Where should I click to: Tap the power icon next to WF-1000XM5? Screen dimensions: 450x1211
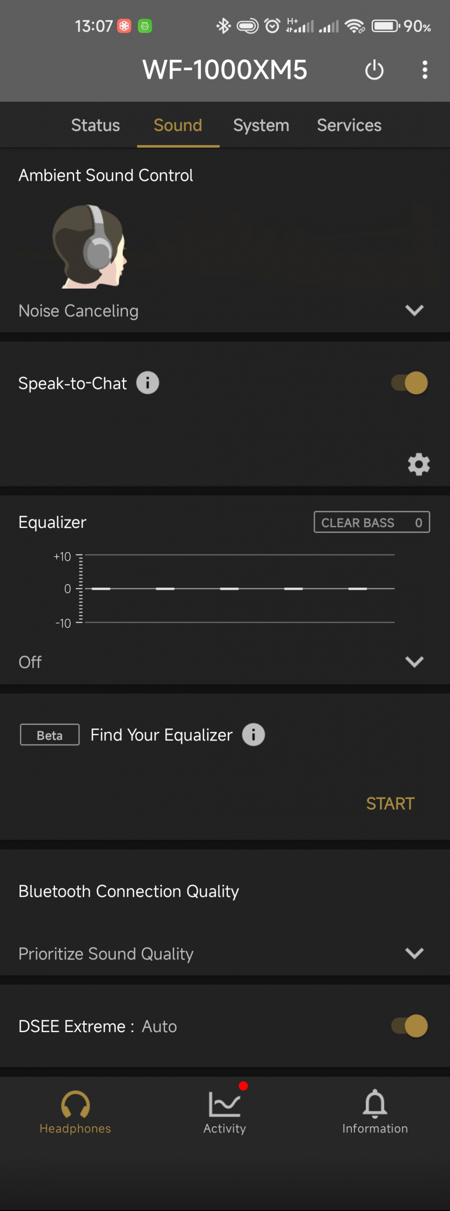(374, 70)
